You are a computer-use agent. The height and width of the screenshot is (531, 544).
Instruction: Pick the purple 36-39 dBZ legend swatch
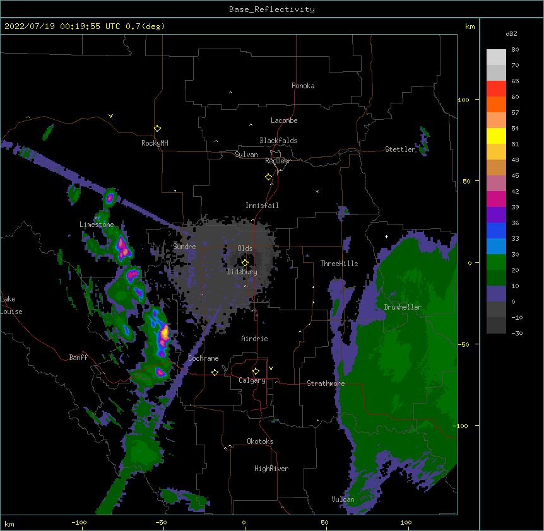pyautogui.click(x=496, y=214)
